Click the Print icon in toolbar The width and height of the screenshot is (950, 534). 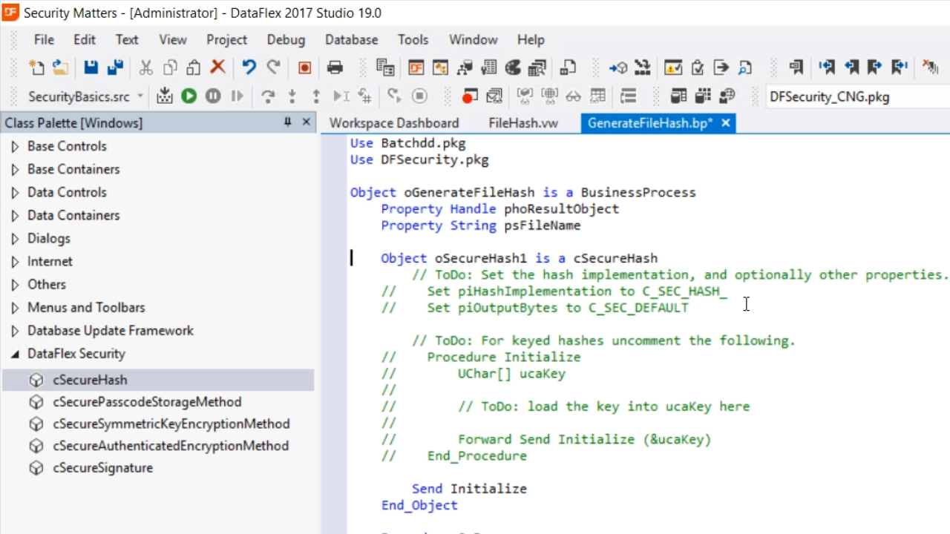click(335, 67)
